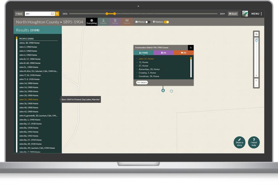Toggle the Photos switch
Image resolution: width=278 pixels, height=185 pixels.
[x=148, y=22]
